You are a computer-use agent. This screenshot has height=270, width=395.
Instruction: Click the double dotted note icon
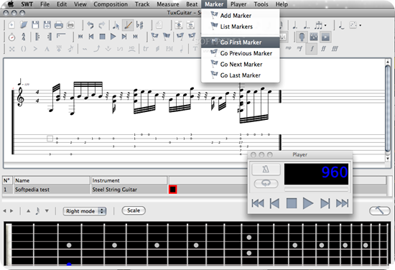(x=307, y=25)
